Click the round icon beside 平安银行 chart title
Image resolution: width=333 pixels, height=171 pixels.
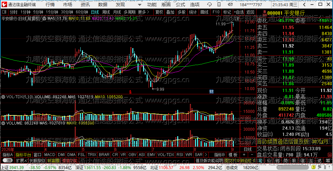45,19
